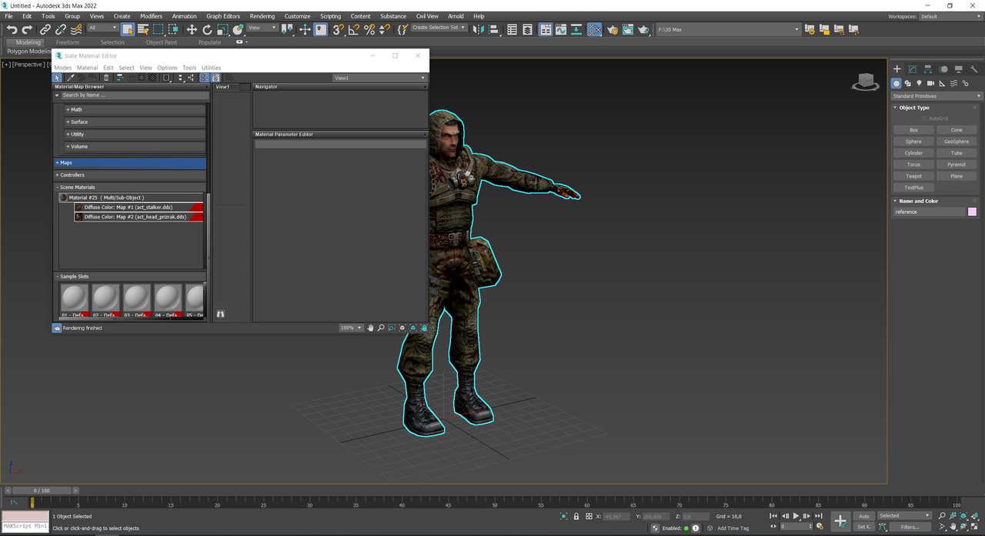This screenshot has height=536, width=985.
Task: Pick Material from Object eyedropper in Slate
Action: tap(70, 78)
